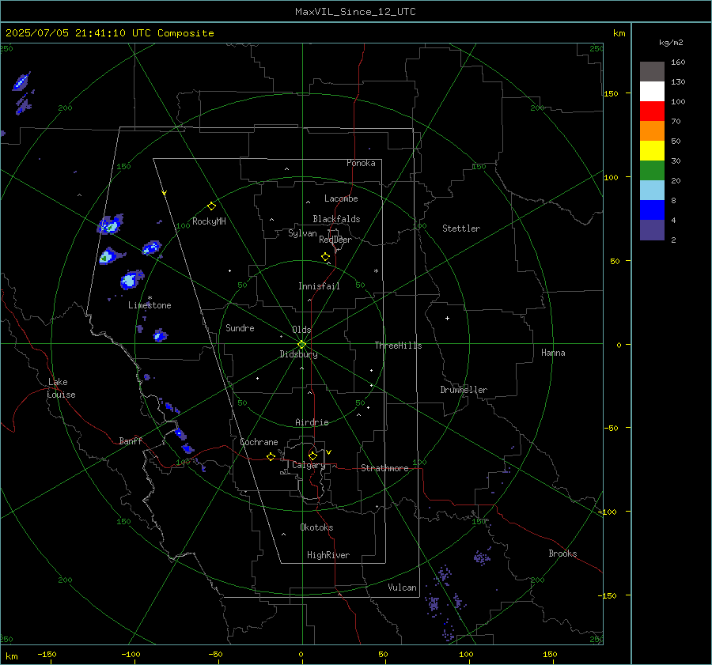Click the yellow diamond marker left of Calgary label
This screenshot has height=665, width=712.
(x=271, y=456)
